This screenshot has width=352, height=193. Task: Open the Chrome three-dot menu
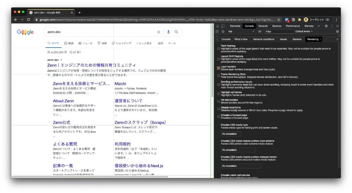tap(336, 20)
